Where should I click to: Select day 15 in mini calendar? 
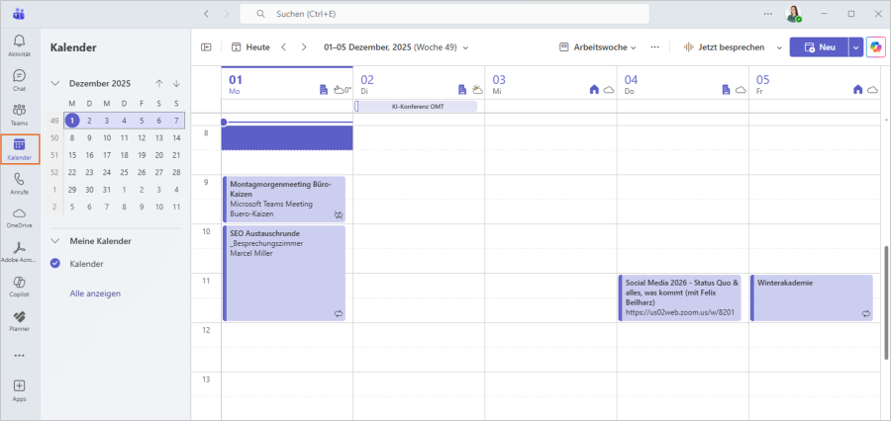(x=72, y=155)
